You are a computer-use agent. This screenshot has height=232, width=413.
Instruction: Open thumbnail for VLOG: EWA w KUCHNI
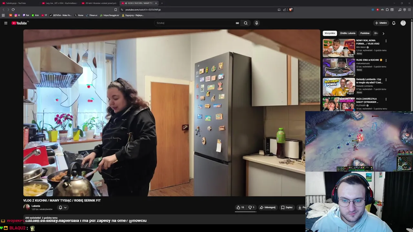(x=339, y=67)
